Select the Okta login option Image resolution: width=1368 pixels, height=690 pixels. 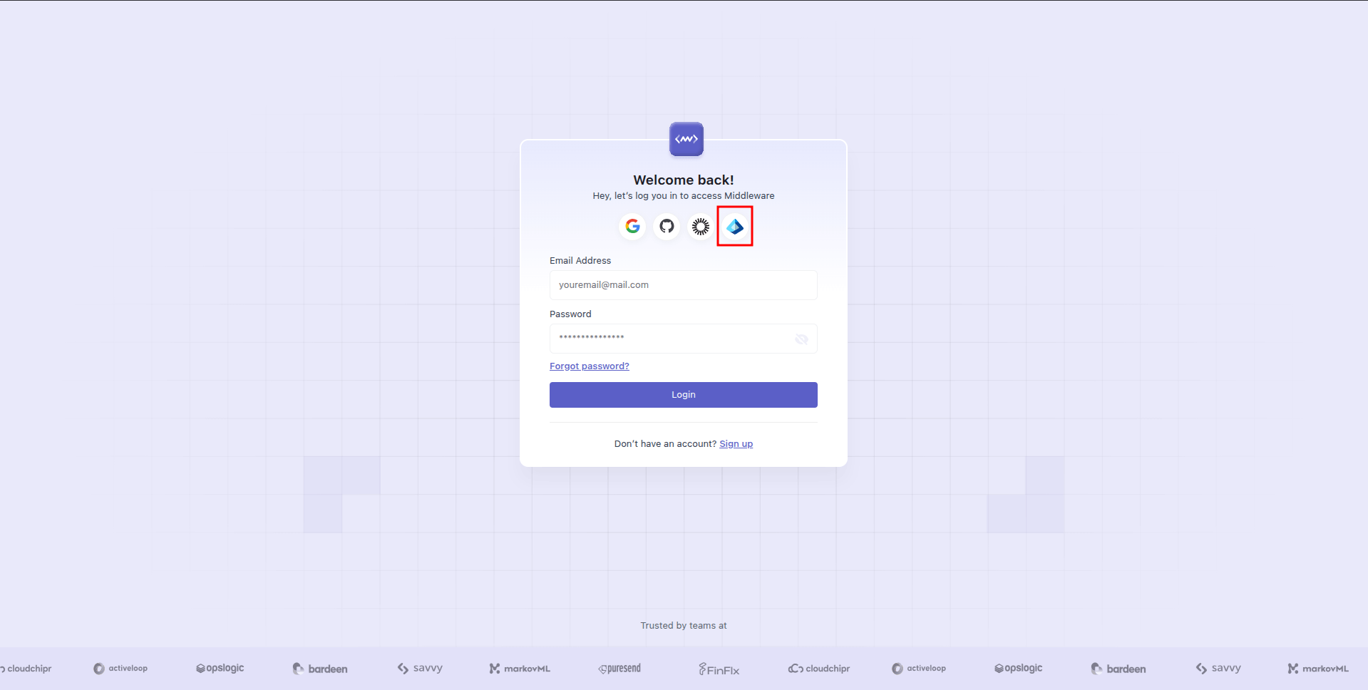pyautogui.click(x=700, y=226)
